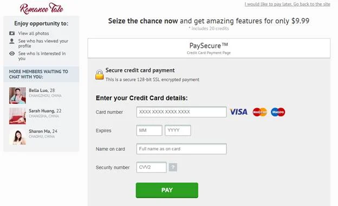Open Sarah Huang's profile thumbnail
The image size is (338, 206).
pos(17,116)
